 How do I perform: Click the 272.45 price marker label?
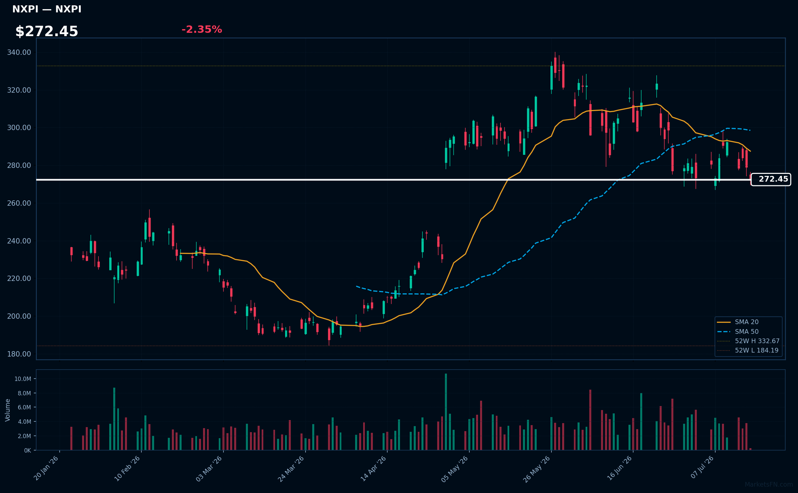pyautogui.click(x=771, y=179)
